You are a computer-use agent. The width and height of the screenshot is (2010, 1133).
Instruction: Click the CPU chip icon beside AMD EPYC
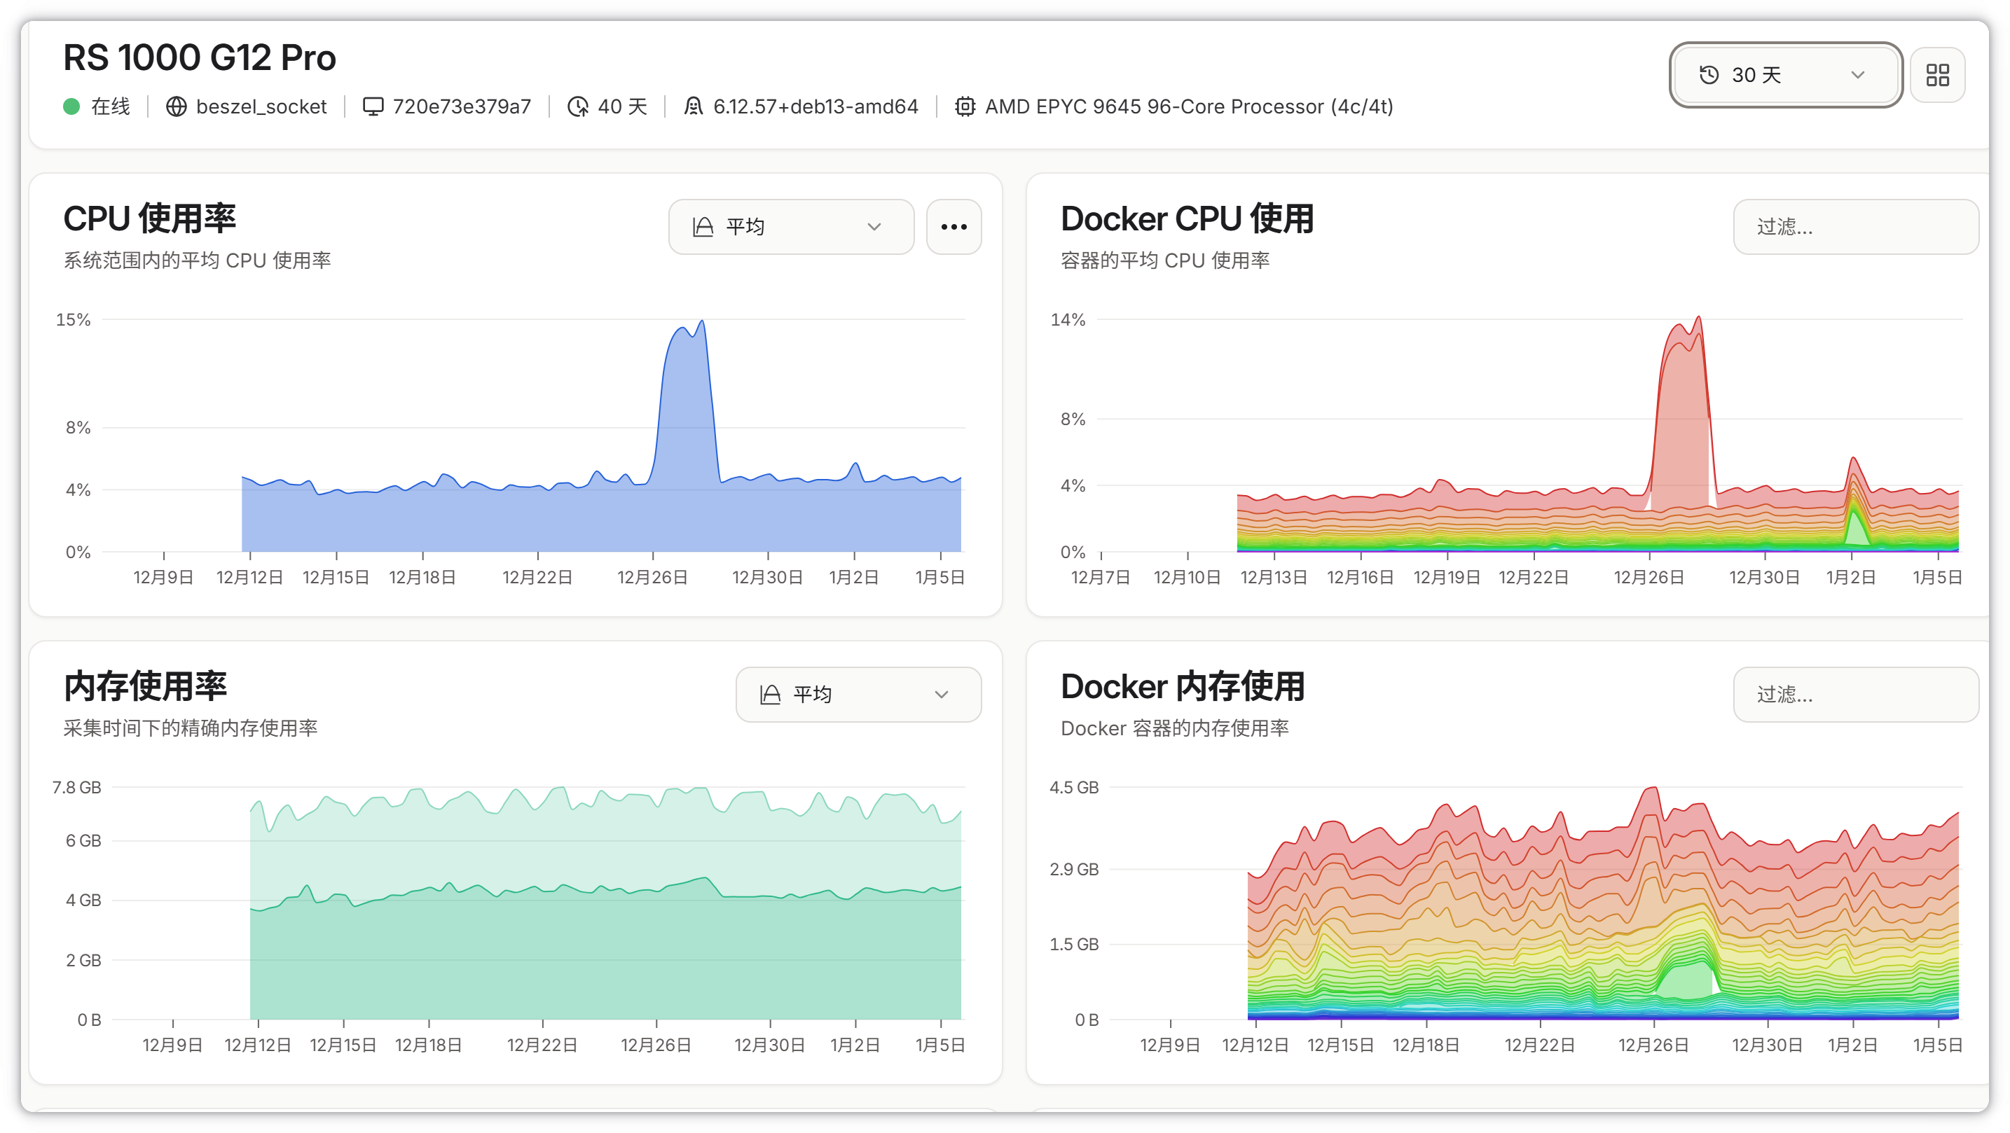[x=965, y=107]
